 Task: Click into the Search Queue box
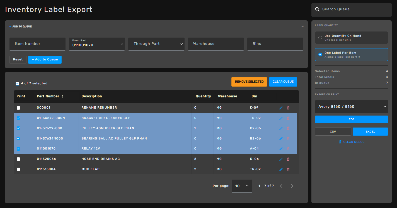coord(351,10)
